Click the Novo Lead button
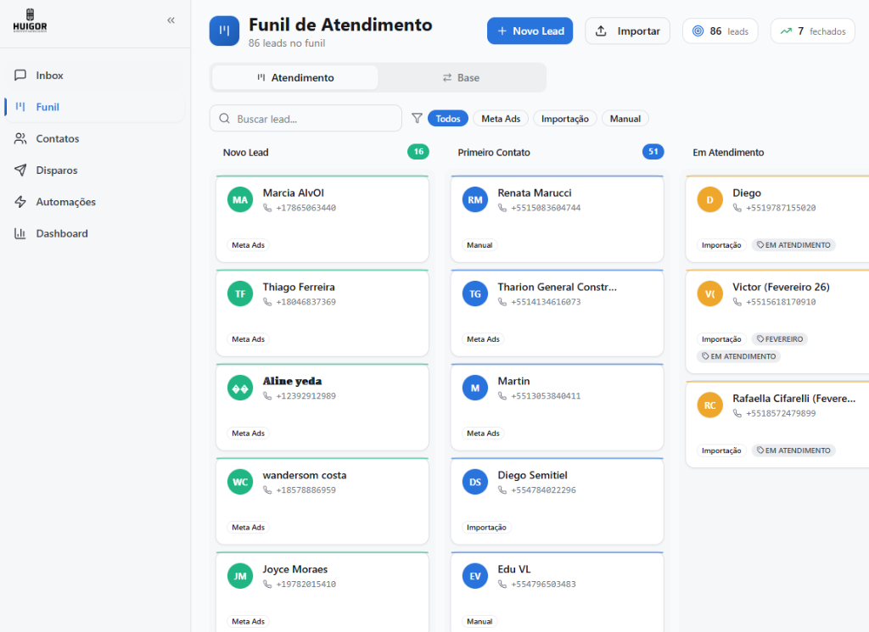The image size is (869, 632). coord(530,31)
